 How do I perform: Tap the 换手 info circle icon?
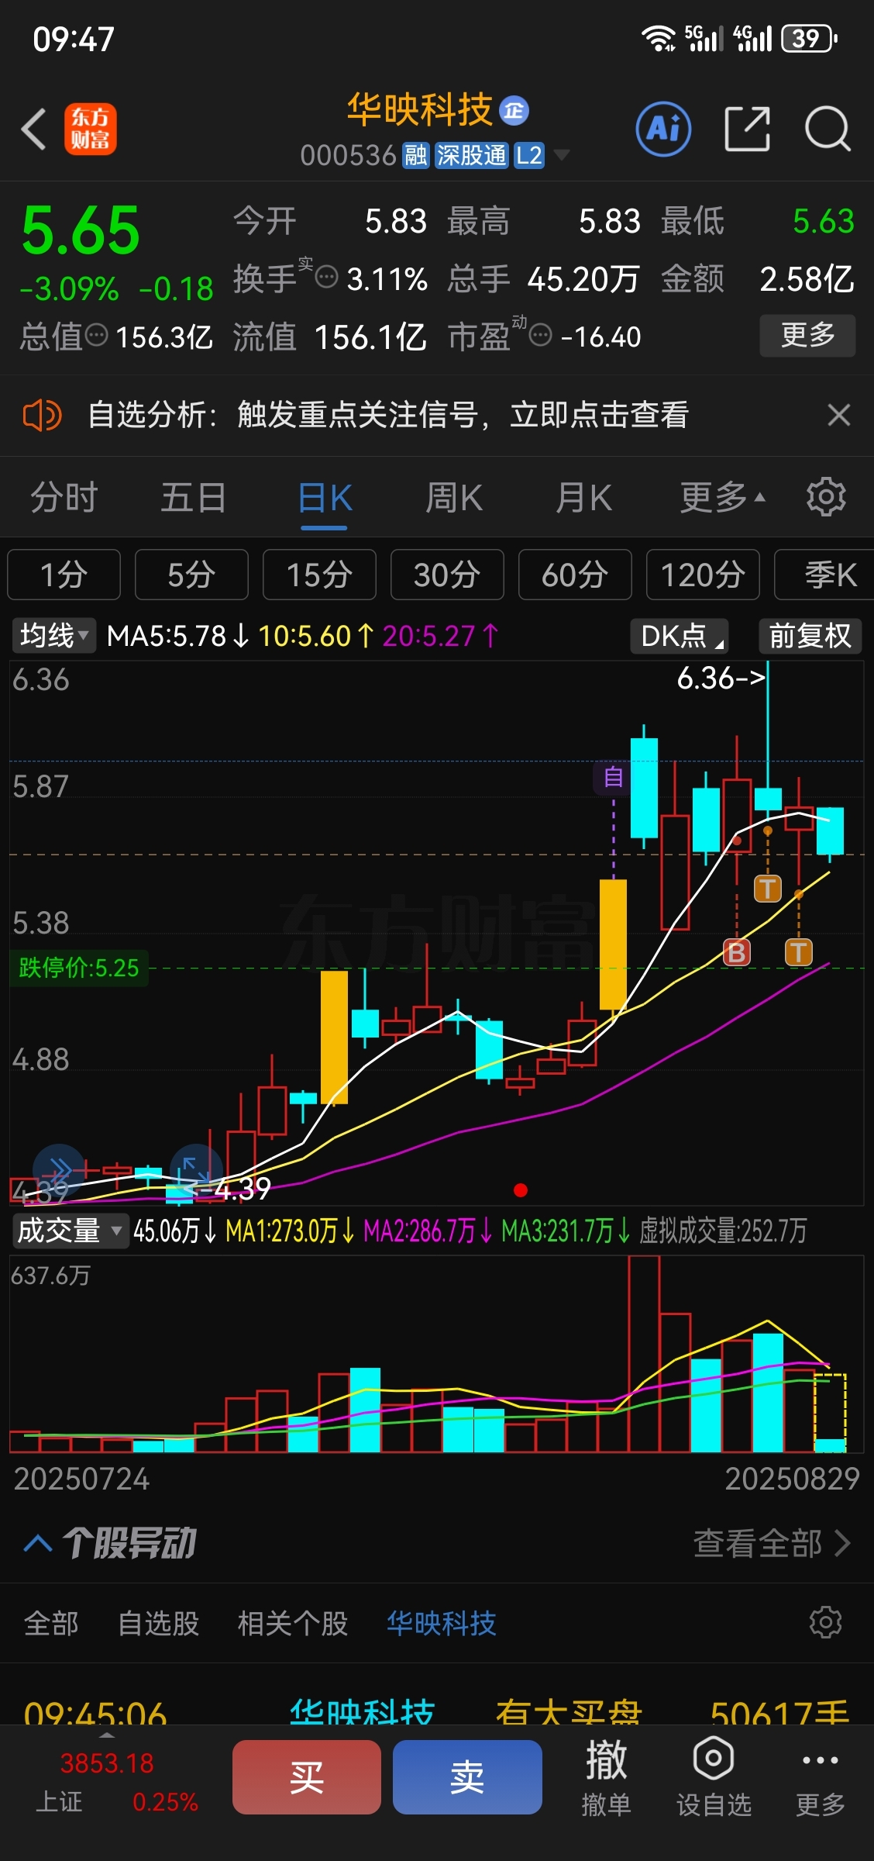[327, 276]
